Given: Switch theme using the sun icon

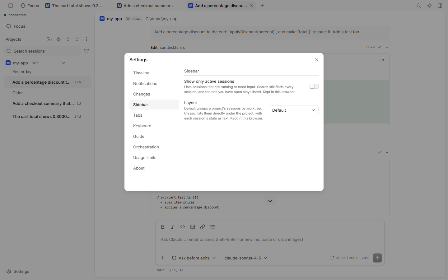Looking at the screenshot, I should click(x=429, y=6).
